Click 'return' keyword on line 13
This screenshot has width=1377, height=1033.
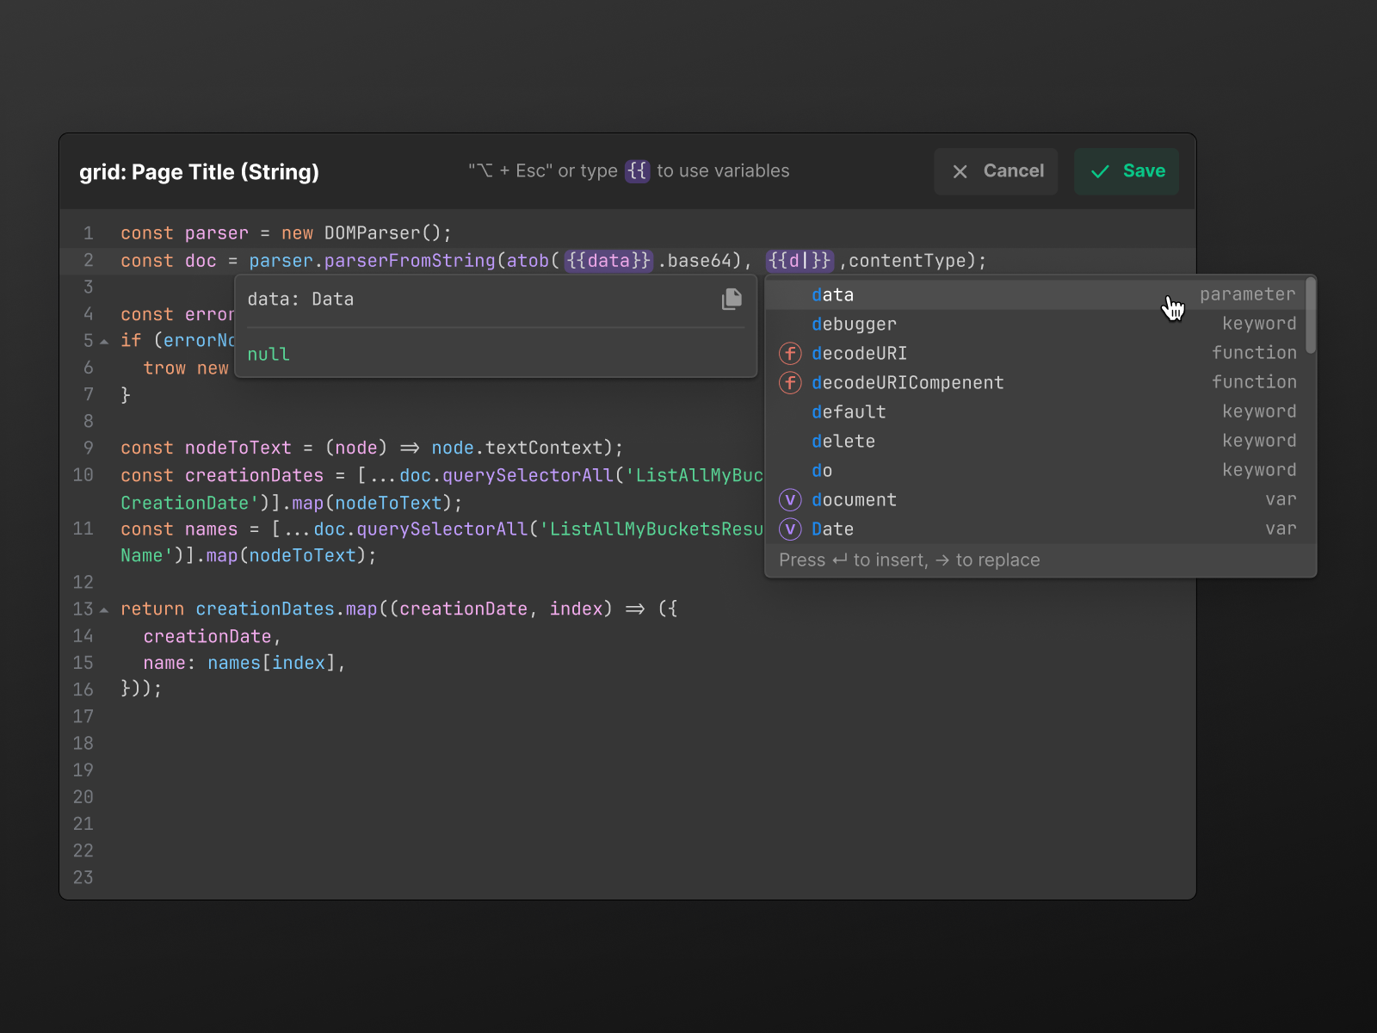pos(152,609)
